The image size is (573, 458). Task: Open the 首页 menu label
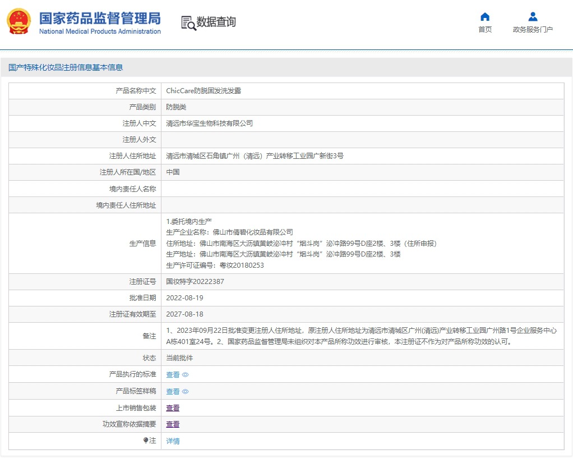tap(485, 30)
